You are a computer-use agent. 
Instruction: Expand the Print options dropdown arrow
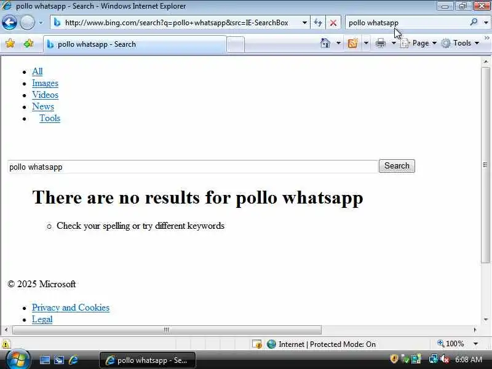[x=394, y=43]
